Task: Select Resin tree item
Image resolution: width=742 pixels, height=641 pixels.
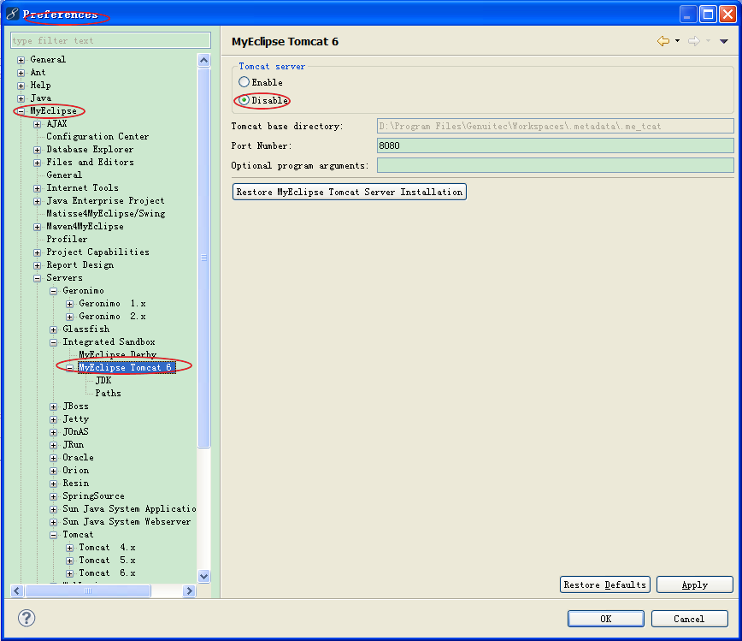Action: pos(76,483)
